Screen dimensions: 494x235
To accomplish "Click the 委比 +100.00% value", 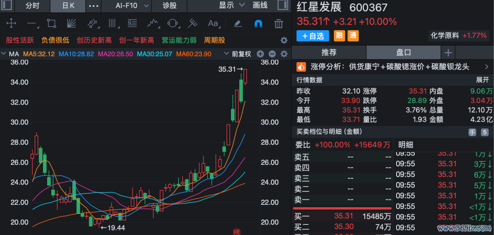I will click(333, 145).
